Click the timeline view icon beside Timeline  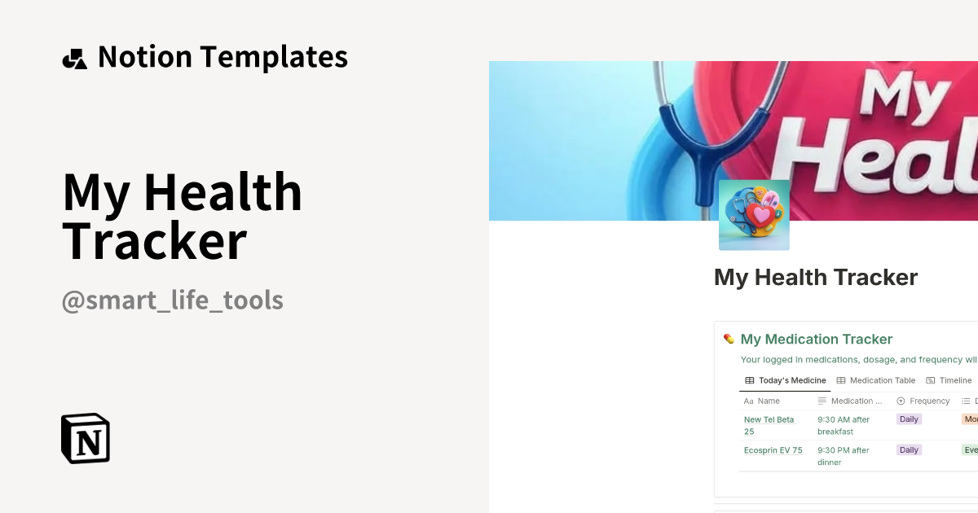(931, 380)
